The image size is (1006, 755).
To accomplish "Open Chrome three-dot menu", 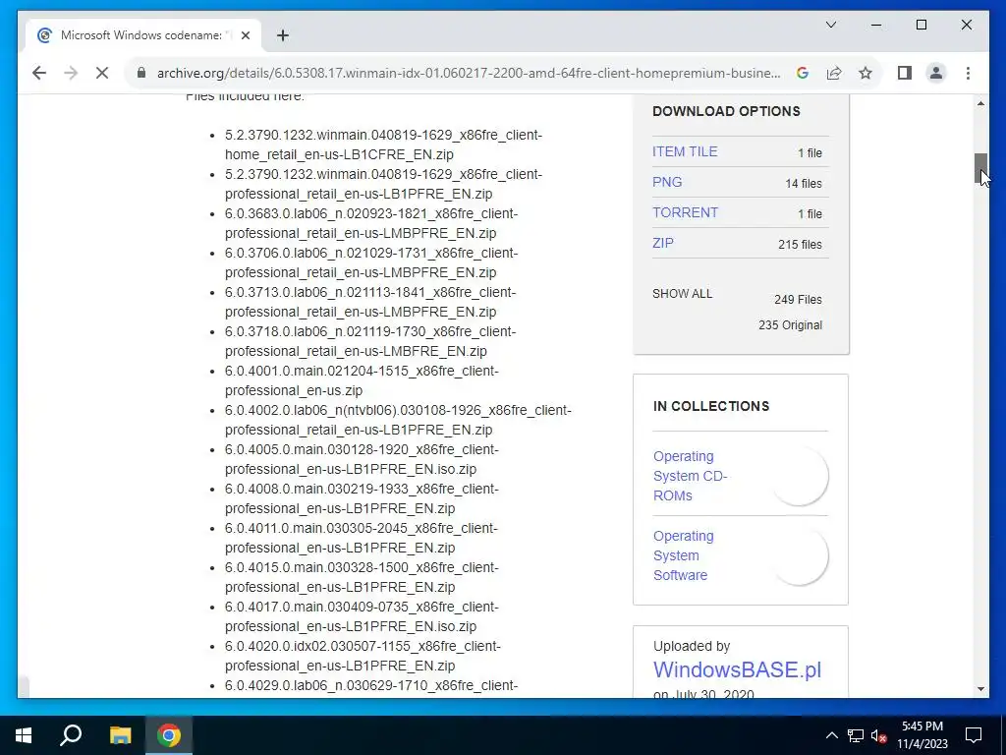I will point(968,73).
